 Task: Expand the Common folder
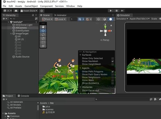(x=6, y=116)
